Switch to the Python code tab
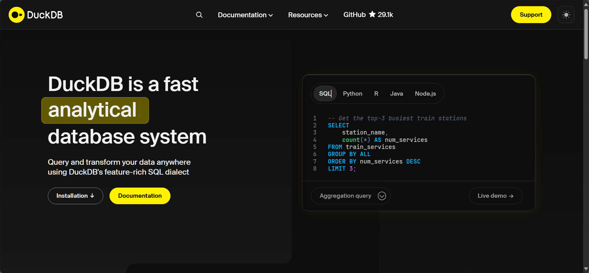The image size is (589, 273). 352,93
